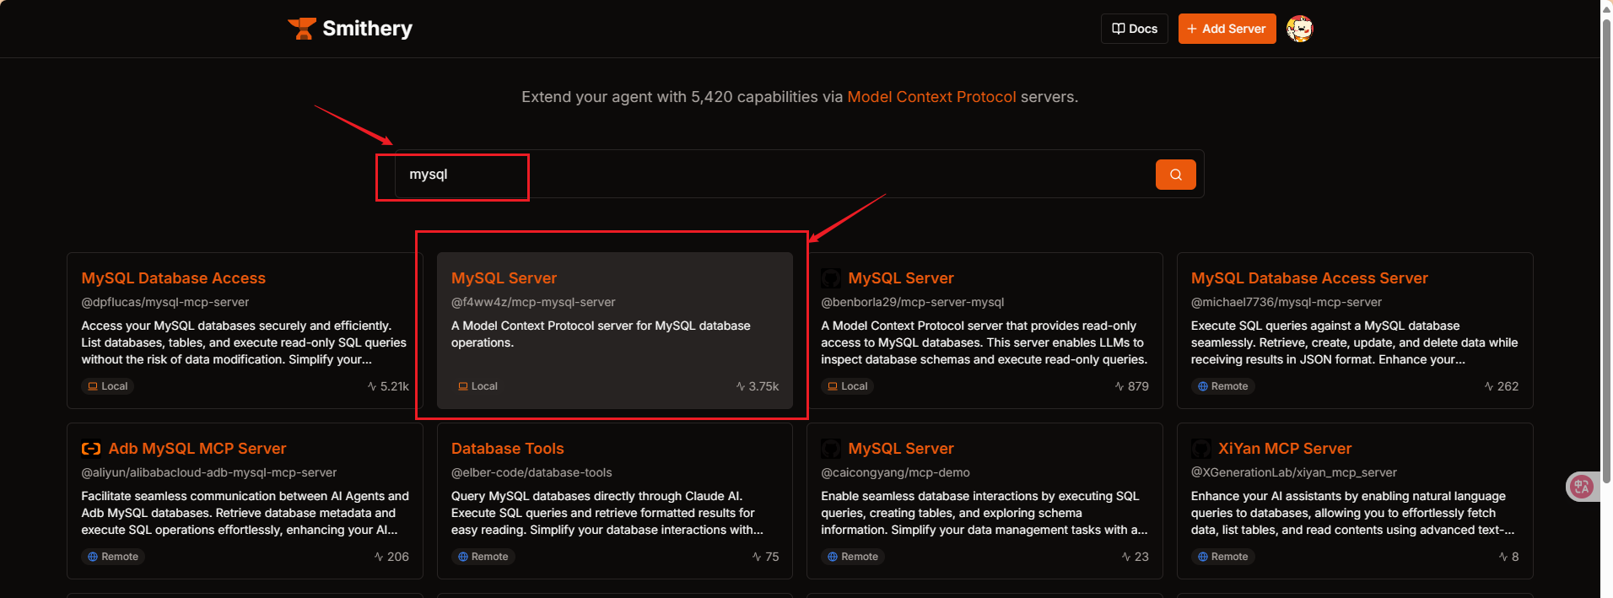Open MySQL Server by f4ww4z title
Viewport: 1613px width, 598px height.
click(504, 278)
